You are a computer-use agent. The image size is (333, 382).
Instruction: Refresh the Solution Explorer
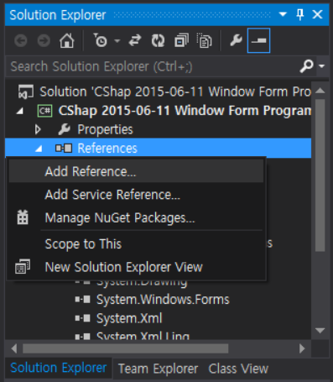(159, 41)
